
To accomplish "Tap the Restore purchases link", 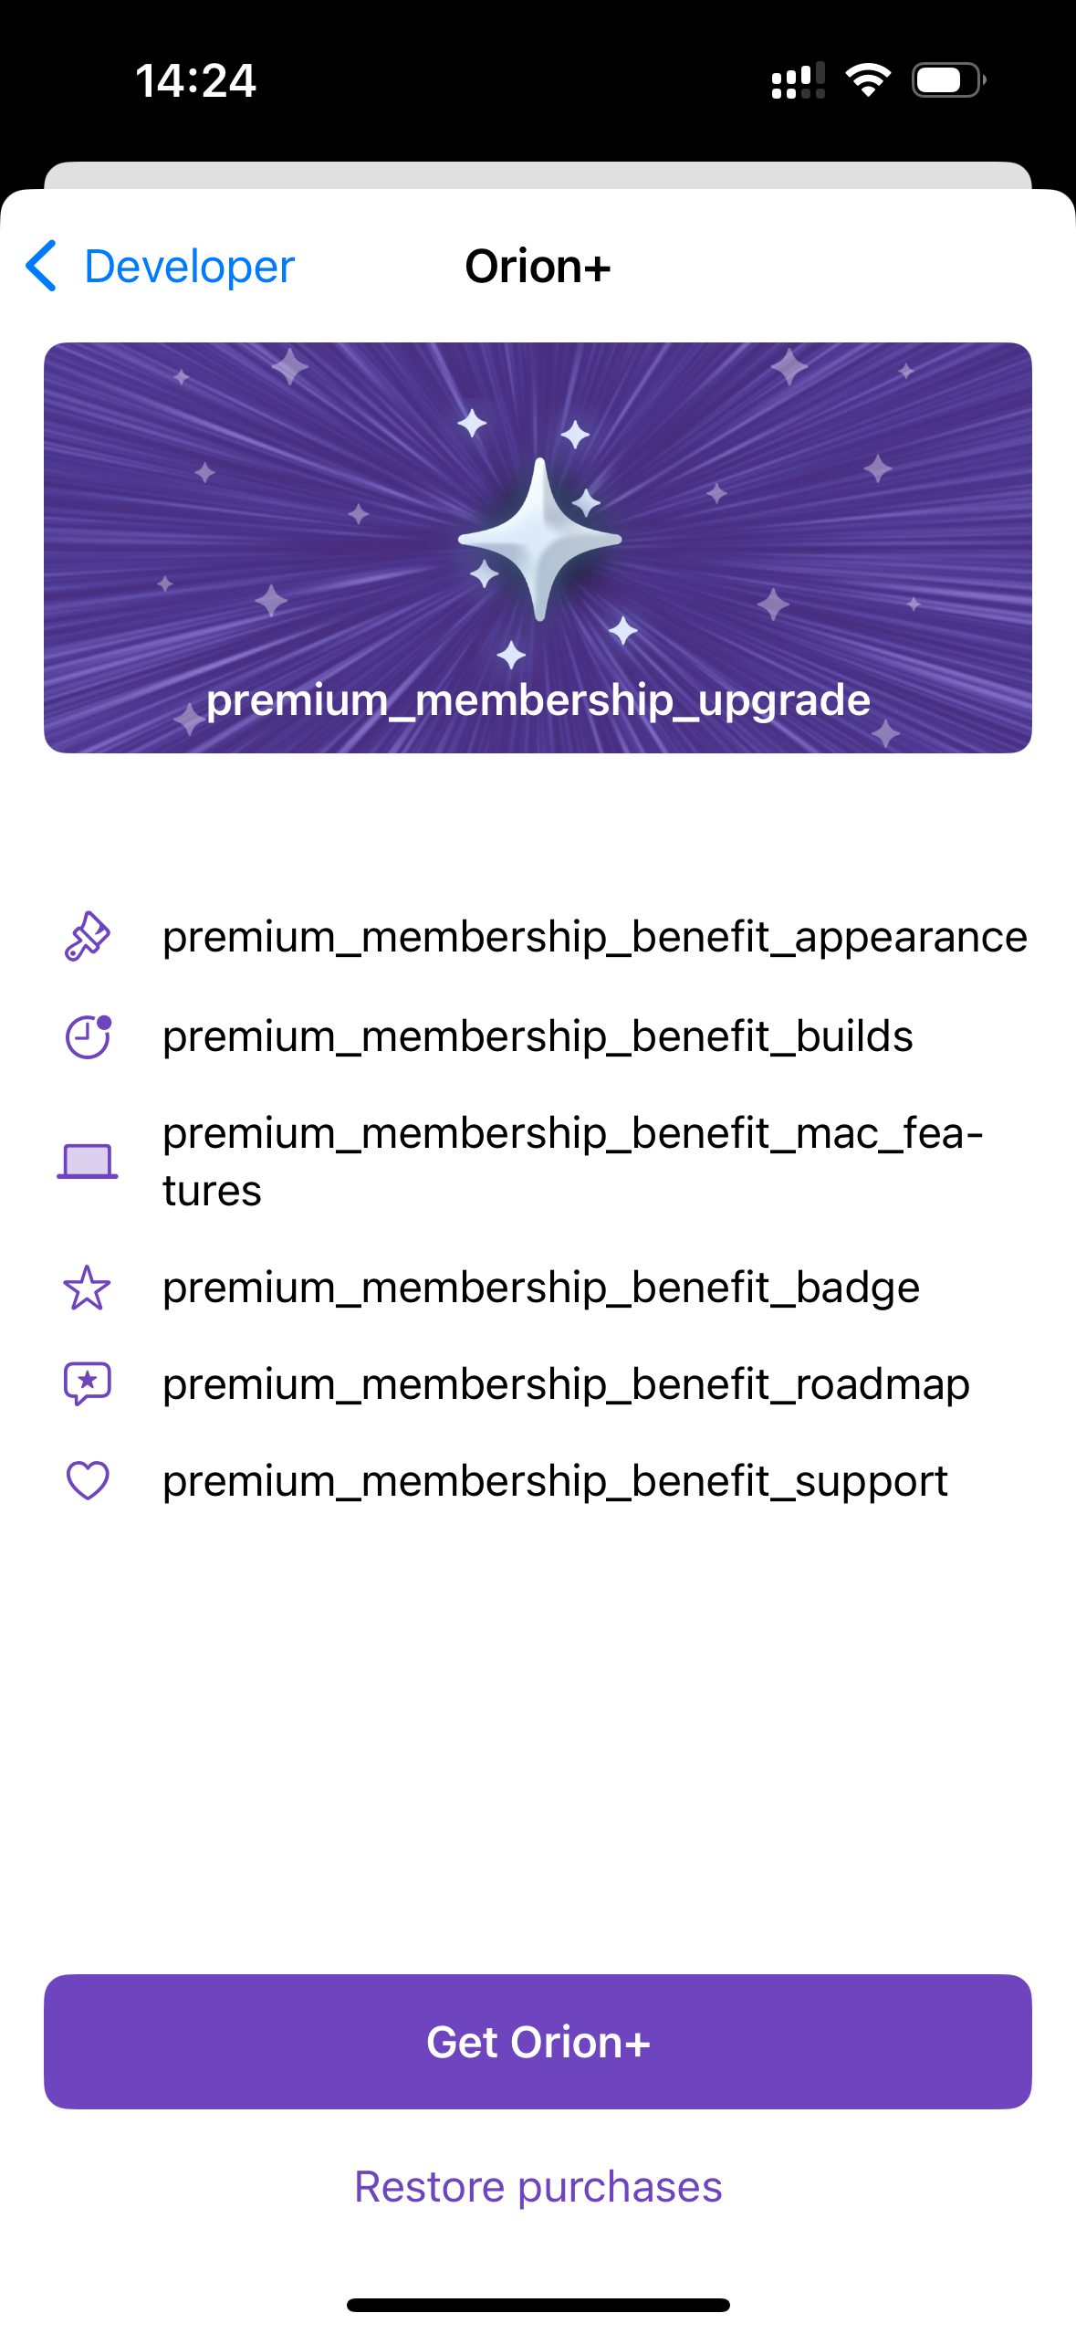I will pos(538,2187).
